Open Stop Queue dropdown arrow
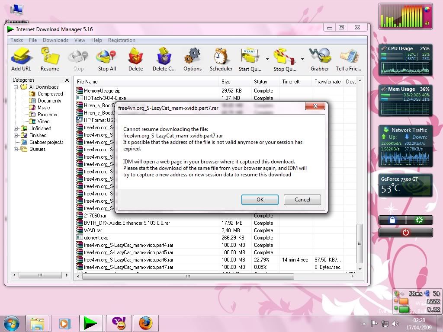 coord(302,59)
